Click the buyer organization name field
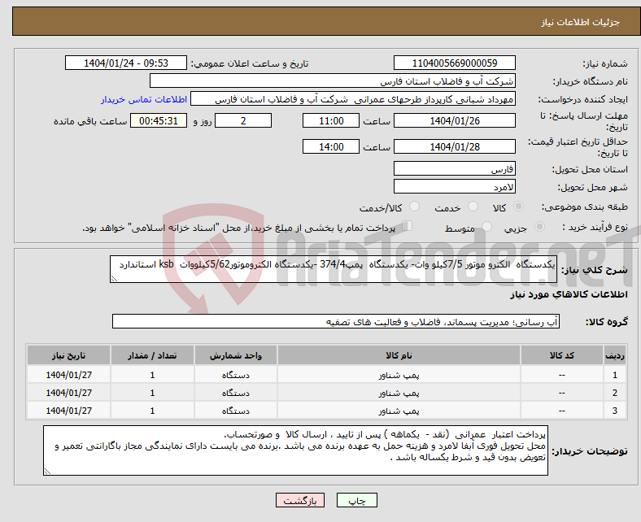The image size is (641, 522). [333, 81]
